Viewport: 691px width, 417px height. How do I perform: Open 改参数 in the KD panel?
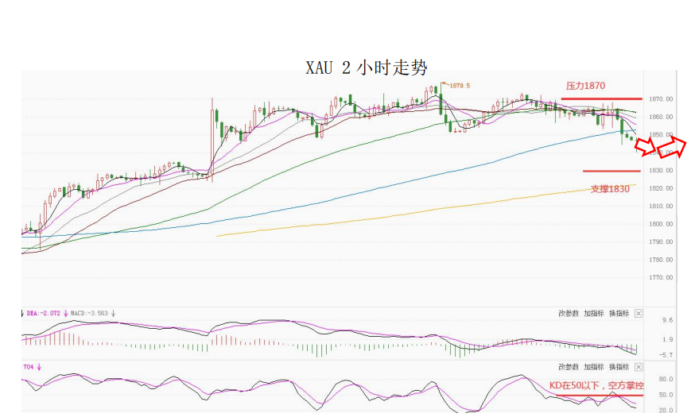tap(569, 367)
